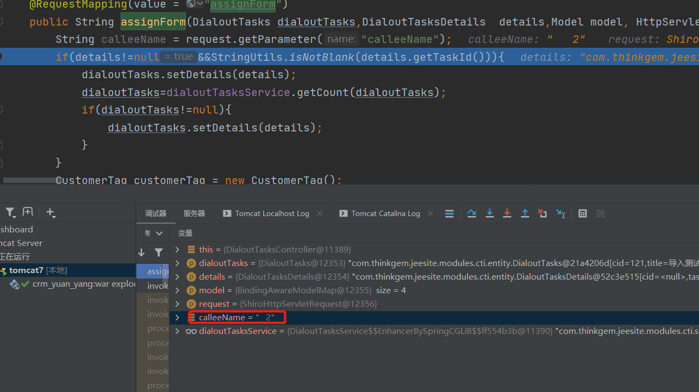Click the add service square-plus icon
Viewport: 699px width, 392px height.
(28, 211)
